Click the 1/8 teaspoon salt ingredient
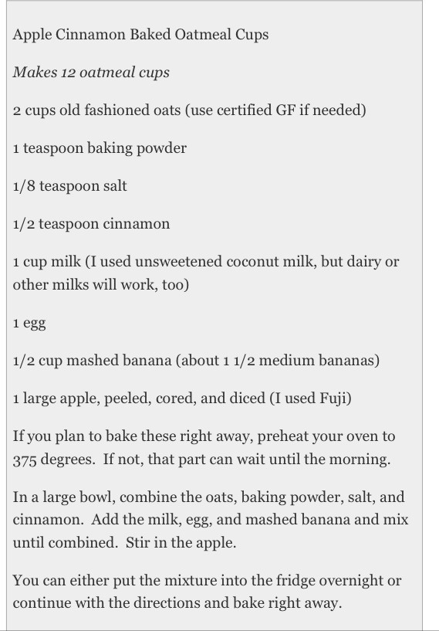 coord(70,186)
